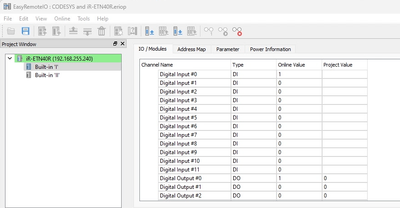Viewport: 400px width, 208px height.
Task: Switch to the IO / Modules tab
Action: (153, 49)
